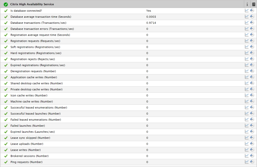Show graph for Registration rejects row
This screenshot has width=257, height=167.
(x=247, y=59)
